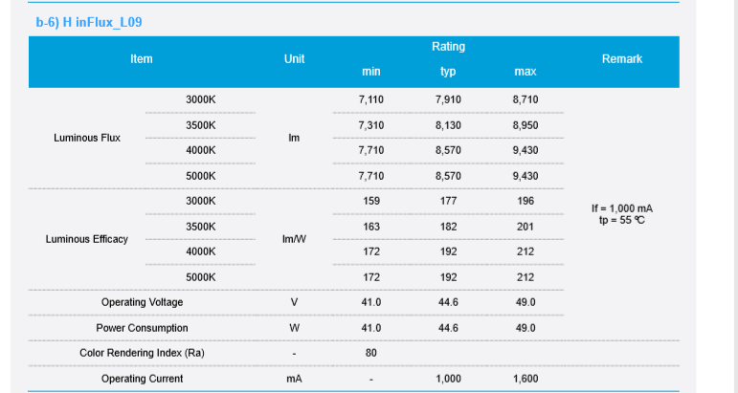This screenshot has width=738, height=393.
Task: Select the 'If = 1,000 mA' remark text
Action: coord(622,208)
